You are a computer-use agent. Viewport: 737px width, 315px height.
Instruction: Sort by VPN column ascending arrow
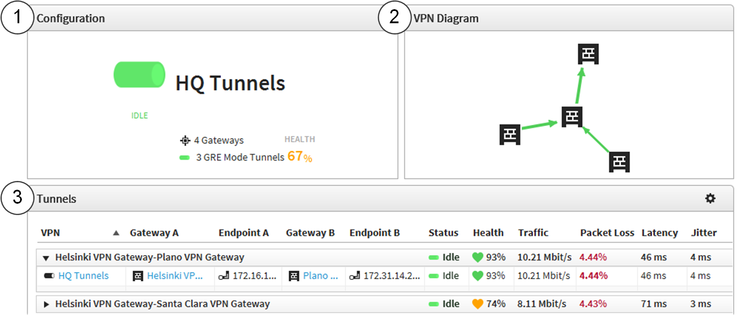click(116, 233)
